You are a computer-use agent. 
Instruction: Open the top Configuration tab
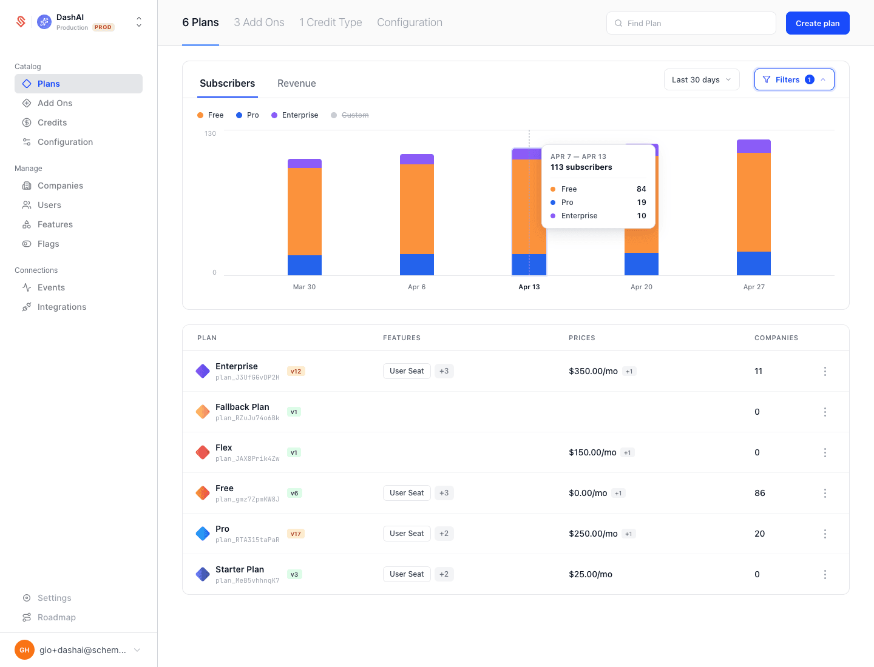410,22
